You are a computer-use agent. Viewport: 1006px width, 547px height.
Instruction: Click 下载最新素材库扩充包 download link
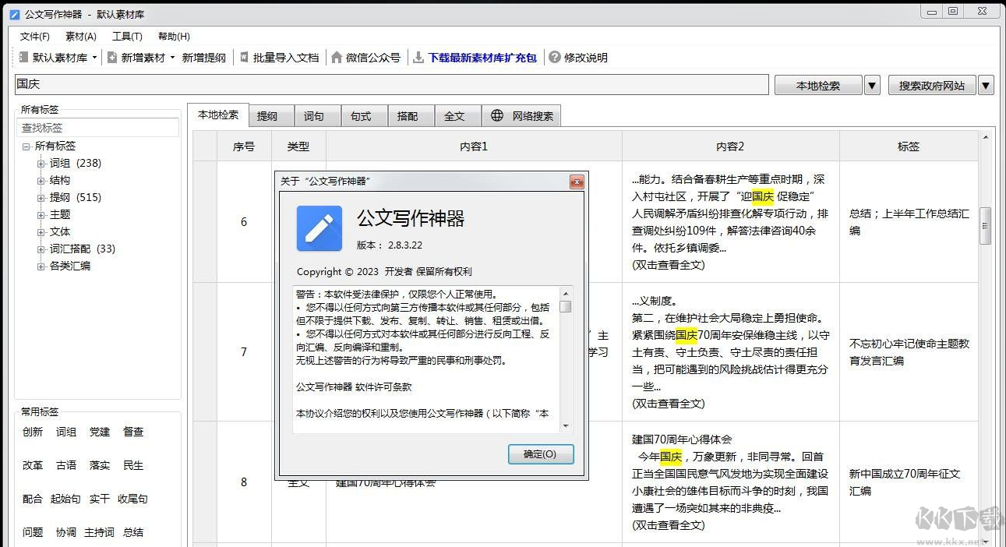point(482,58)
